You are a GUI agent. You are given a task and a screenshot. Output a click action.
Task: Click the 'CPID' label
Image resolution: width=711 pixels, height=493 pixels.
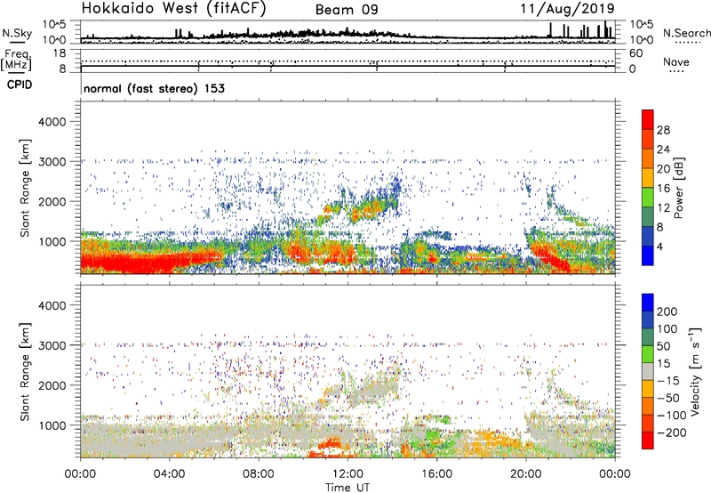[x=20, y=85]
